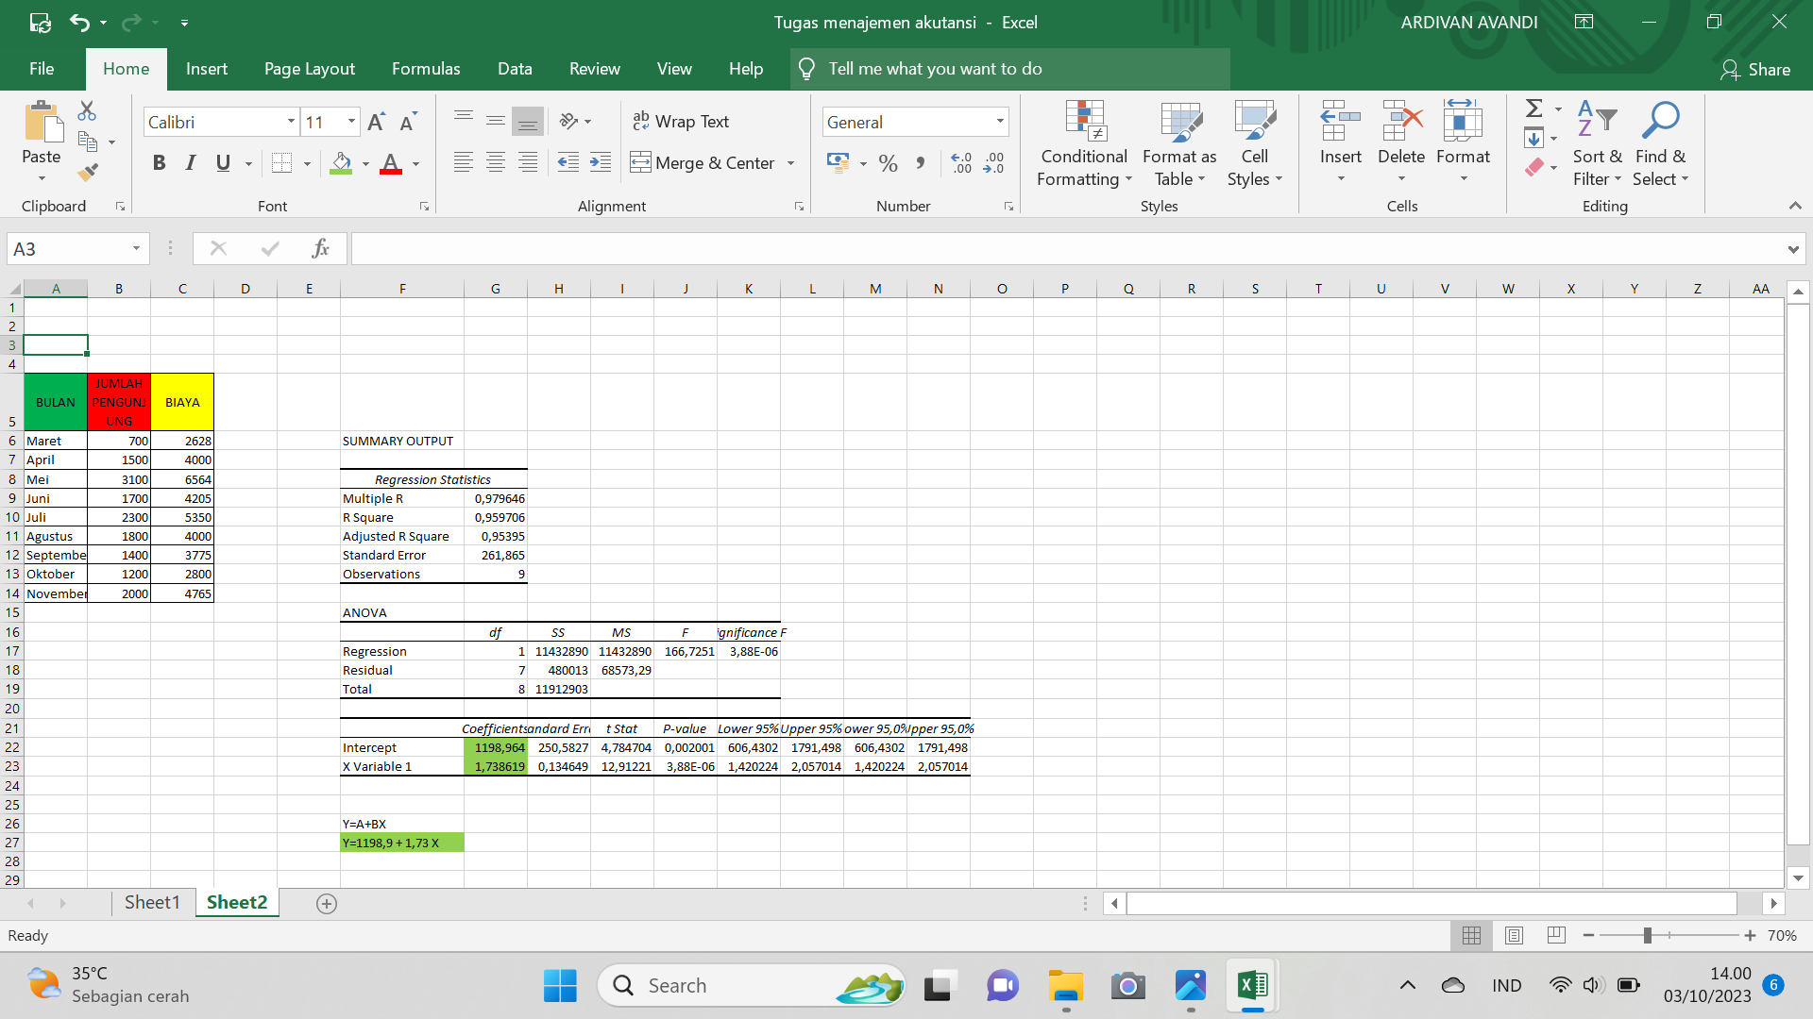Click the Copy icon in Clipboard group
Image resolution: width=1813 pixels, height=1019 pixels.
(x=88, y=142)
